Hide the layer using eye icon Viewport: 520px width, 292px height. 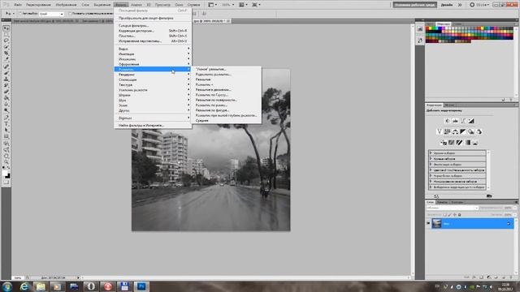click(428, 224)
